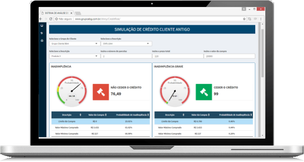Click the Inadimplência Grave probability gauge
Image resolution: width=304 pixels, height=162 pixels.
pyautogui.click(x=175, y=91)
